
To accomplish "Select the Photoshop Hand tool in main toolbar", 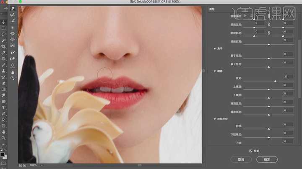I will (x=3, y=132).
